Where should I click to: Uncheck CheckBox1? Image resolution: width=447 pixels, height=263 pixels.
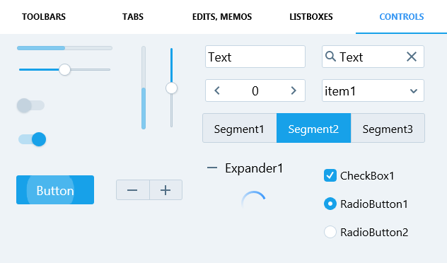tap(330, 175)
